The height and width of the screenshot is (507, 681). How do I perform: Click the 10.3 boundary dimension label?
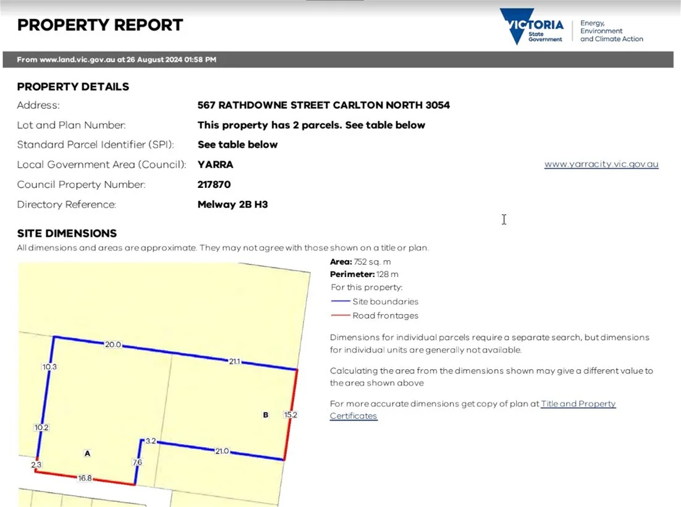pos(49,367)
